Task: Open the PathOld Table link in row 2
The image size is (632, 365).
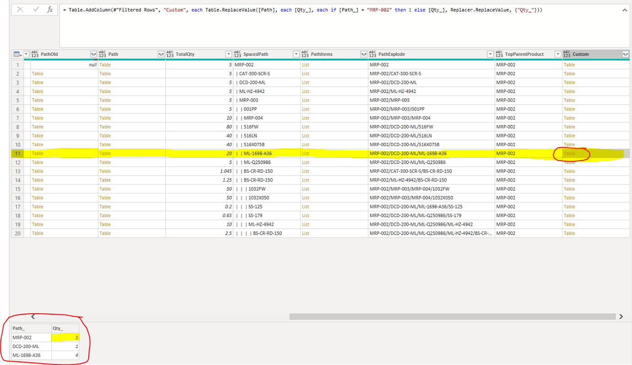Action: click(x=38, y=73)
